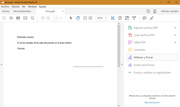Open the Ventana menu
Screen dimensions: 180x107
click(32, 6)
